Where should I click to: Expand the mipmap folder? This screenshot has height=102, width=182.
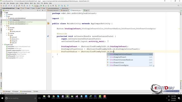point(7,33)
